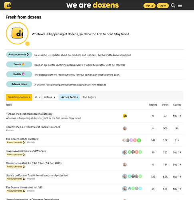Click the Log In button

coord(163,6)
